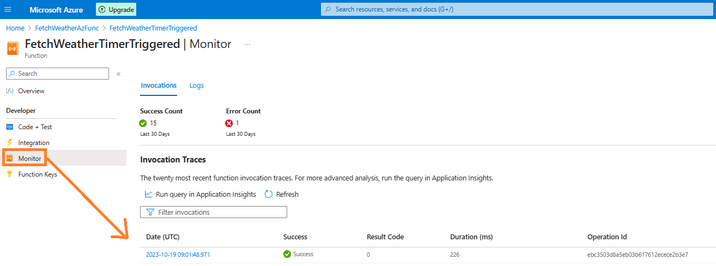716x266 pixels.
Task: Go to the Home breadcrumb link
Action: [x=15, y=28]
